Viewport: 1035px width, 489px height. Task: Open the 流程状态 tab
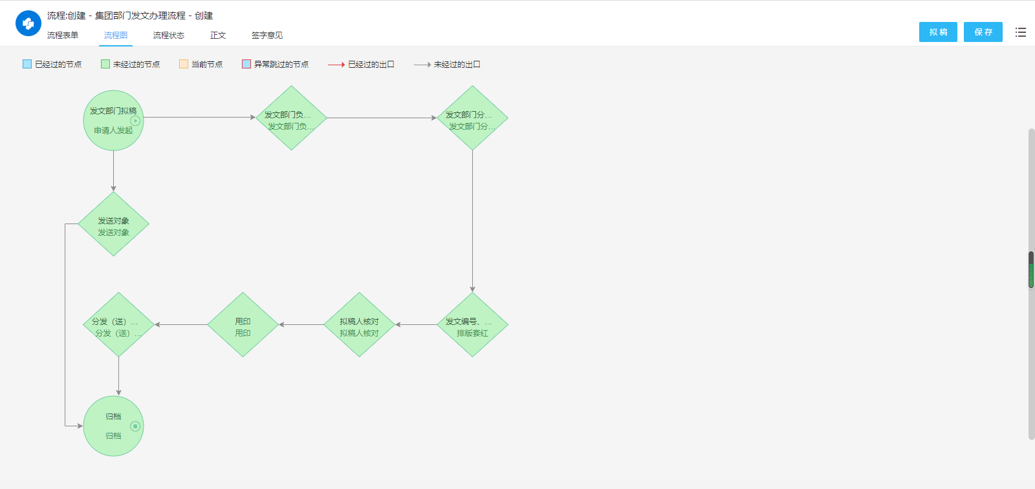(x=169, y=36)
